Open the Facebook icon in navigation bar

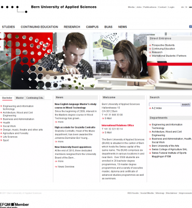coord(190,27)
